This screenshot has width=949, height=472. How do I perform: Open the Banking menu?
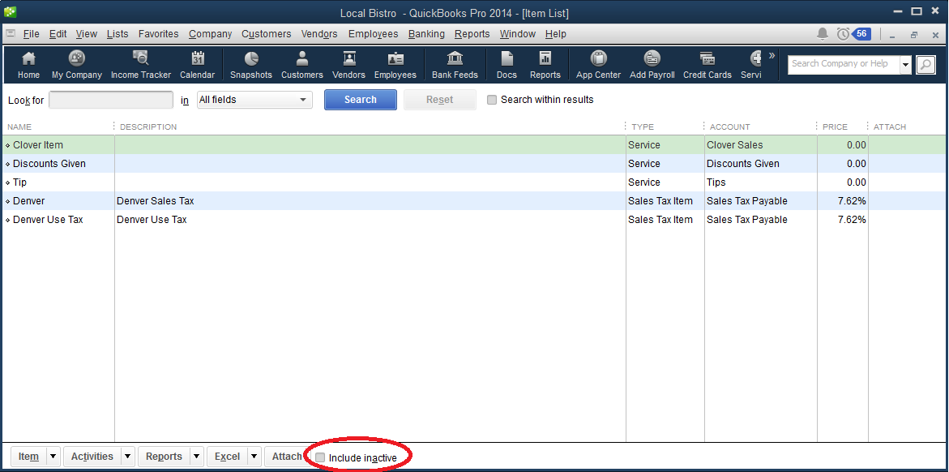tap(426, 34)
